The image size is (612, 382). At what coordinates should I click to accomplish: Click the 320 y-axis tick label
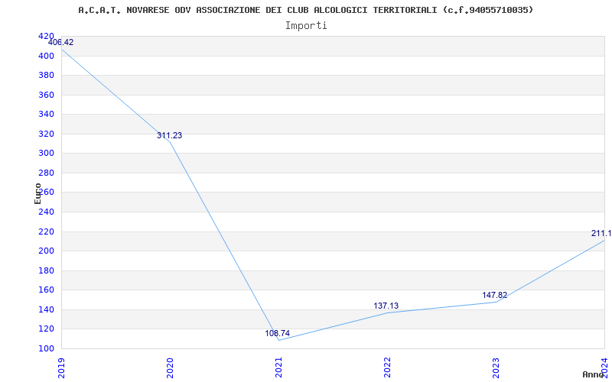(46, 134)
